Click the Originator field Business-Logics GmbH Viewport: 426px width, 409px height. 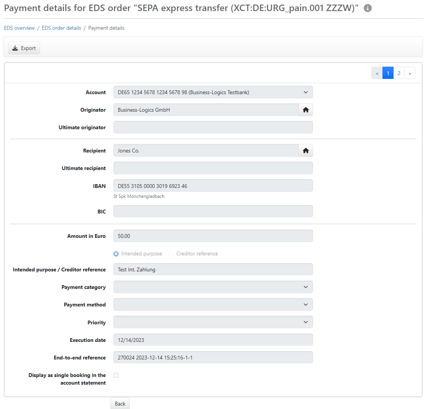206,110
